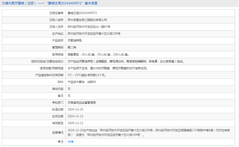Select composition text 本产品由厌氧培养瓶…组成
The width and height of the screenshot is (239, 147).
126,61
